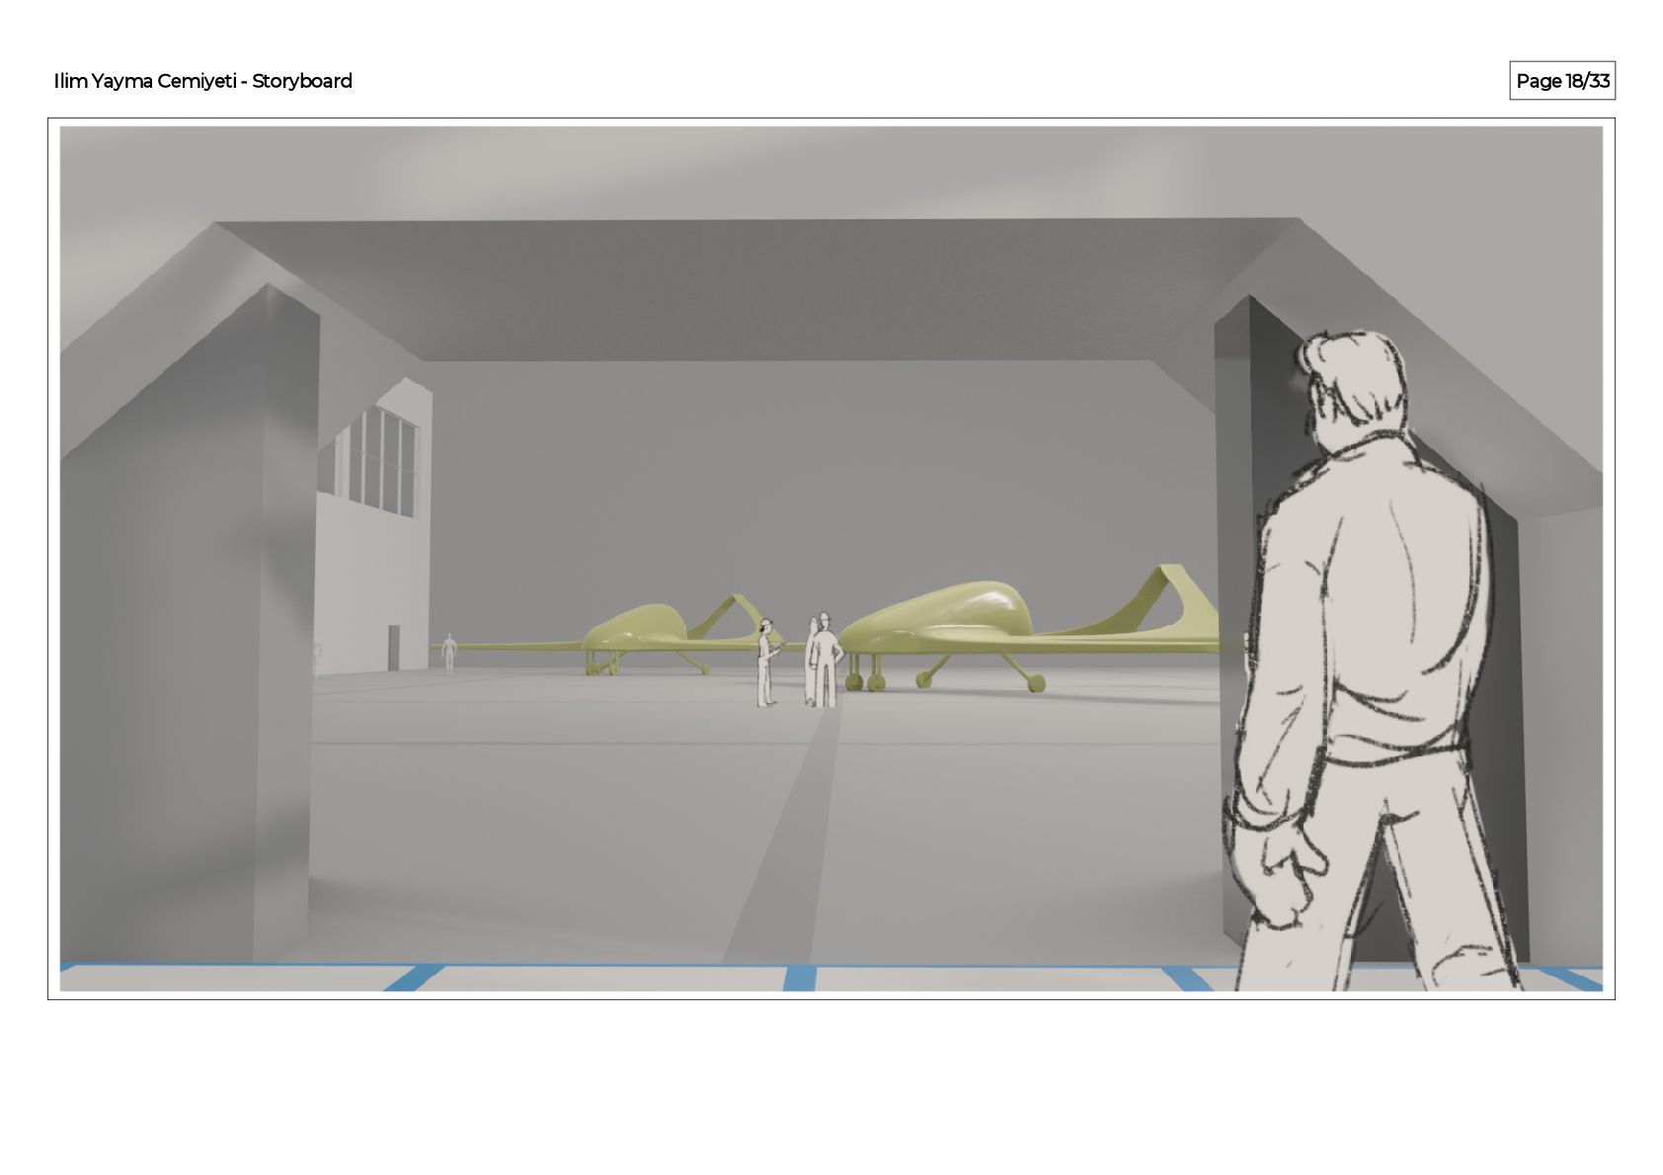Select the hangar storyboard frame image

point(831,559)
